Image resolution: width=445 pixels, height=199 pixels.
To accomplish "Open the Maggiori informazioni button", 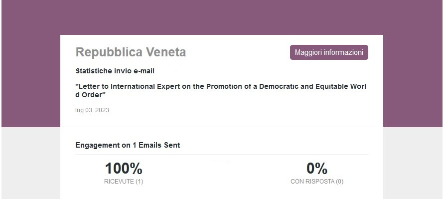I will point(329,52).
